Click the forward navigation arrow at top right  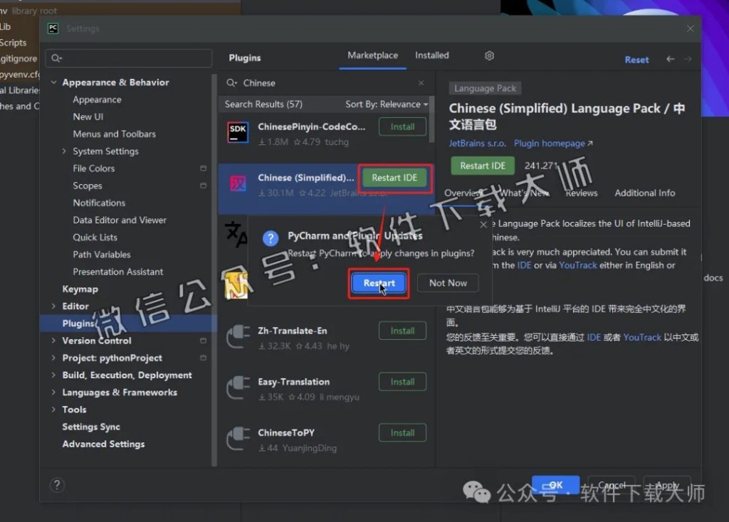coord(686,60)
